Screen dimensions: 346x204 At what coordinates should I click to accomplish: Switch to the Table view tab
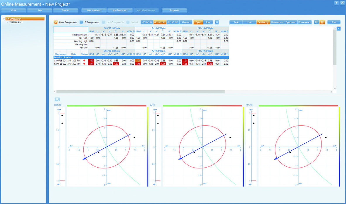(x=236, y=22)
